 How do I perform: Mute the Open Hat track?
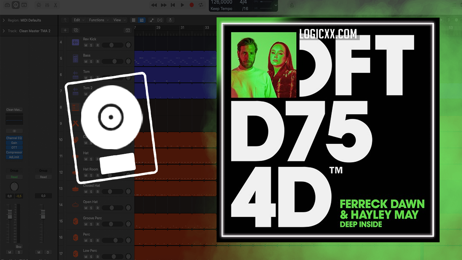tap(86, 208)
